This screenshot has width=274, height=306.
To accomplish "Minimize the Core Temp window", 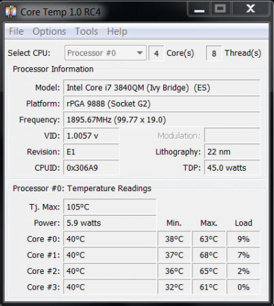I will [x=199, y=9].
